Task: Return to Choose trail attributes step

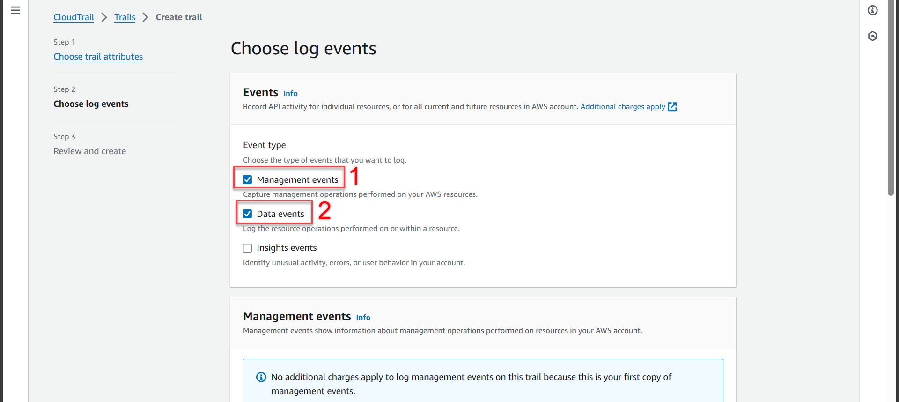Action: click(98, 57)
